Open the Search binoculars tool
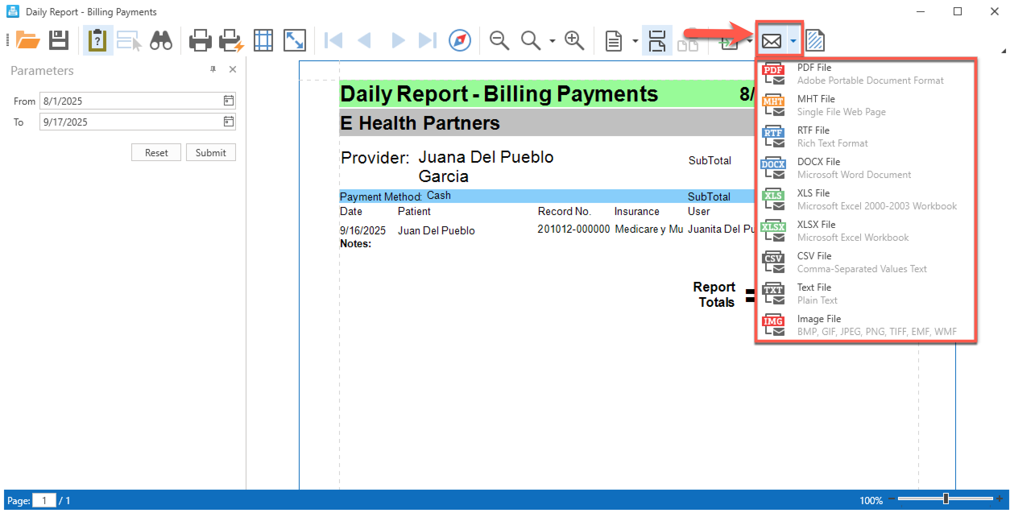The image size is (1010, 513). (161, 40)
